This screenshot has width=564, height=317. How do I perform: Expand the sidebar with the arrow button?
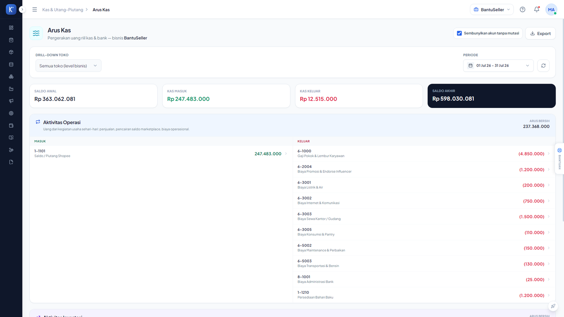(x=22, y=10)
